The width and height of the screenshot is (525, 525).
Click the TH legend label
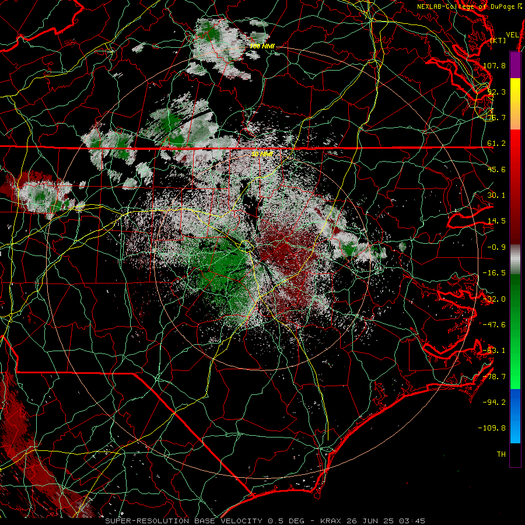click(501, 454)
